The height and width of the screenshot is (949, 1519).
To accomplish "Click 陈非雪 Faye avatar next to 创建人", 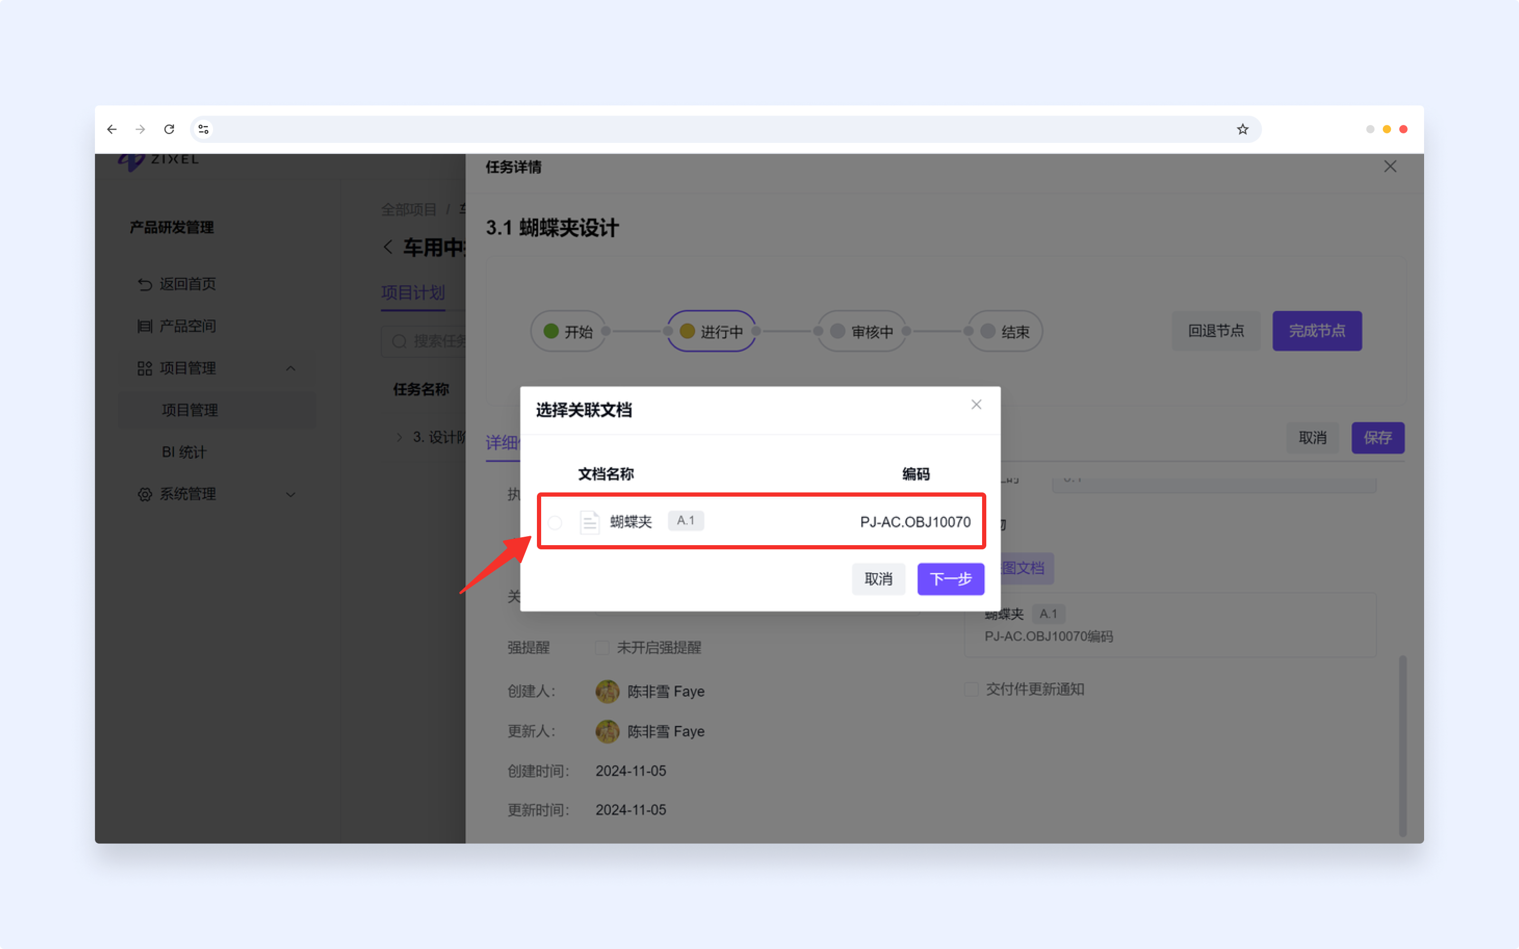I will tap(607, 692).
